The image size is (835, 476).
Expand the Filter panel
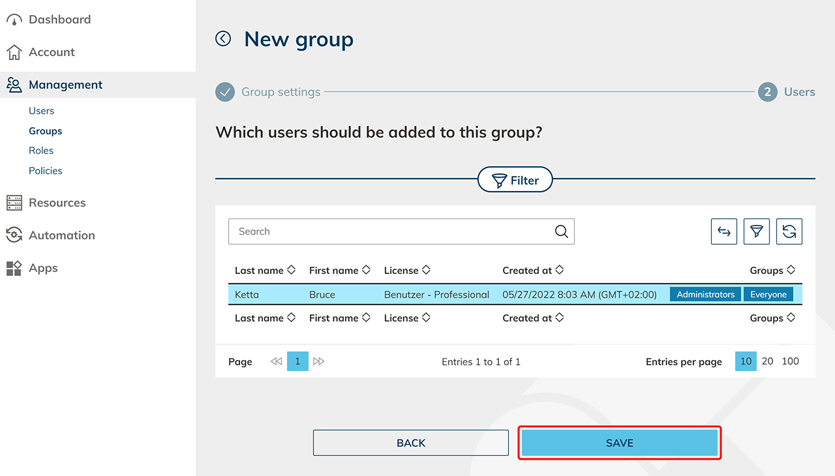(515, 180)
